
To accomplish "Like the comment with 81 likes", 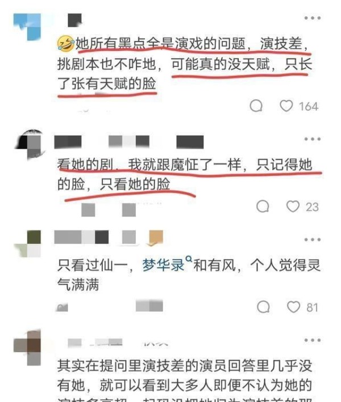I will [x=293, y=307].
